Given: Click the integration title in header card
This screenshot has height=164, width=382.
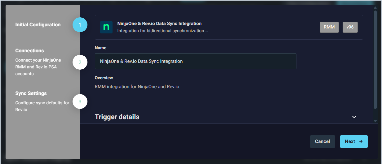Looking at the screenshot, I should [x=159, y=24].
